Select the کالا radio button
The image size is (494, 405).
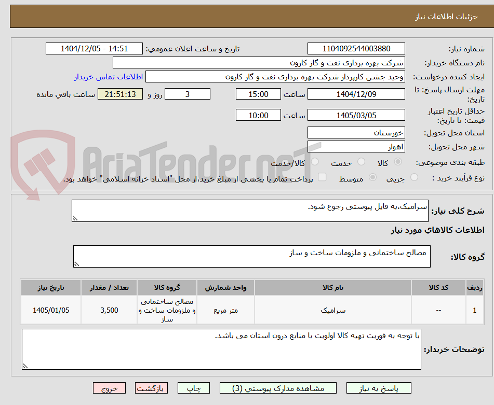coord(398,162)
